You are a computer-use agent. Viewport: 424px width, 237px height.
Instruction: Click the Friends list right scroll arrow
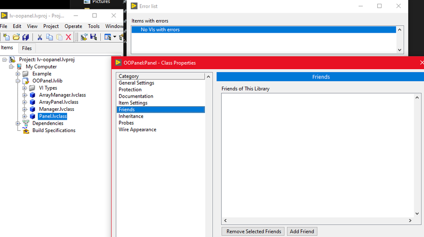click(x=410, y=220)
